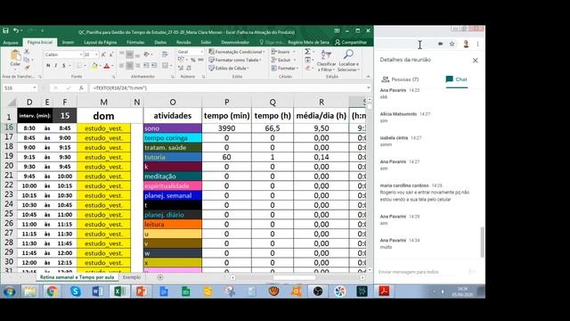Viewport: 570px width, 321px height.
Task: Open Windows Start orb button
Action: point(9,292)
